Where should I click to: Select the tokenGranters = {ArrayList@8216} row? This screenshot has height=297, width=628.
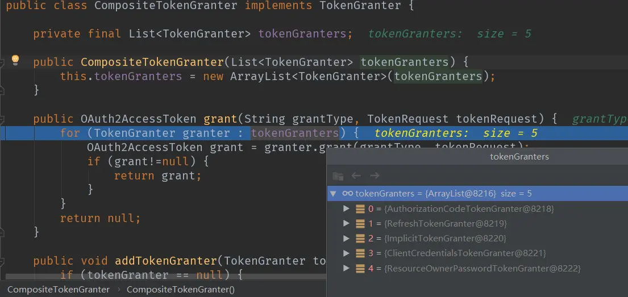477,194
